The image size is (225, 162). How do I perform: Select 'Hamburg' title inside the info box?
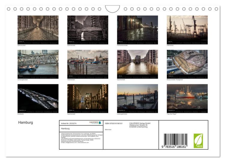point(65,129)
